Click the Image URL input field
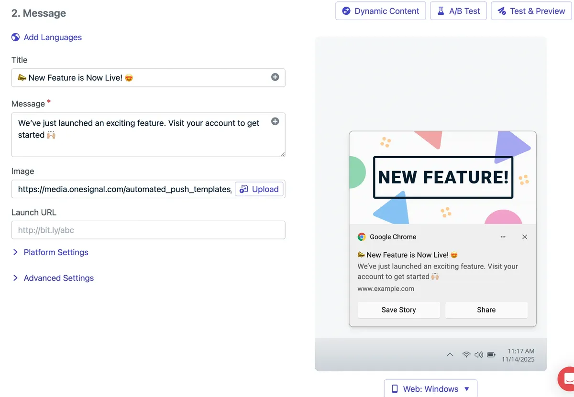574x397 pixels. coord(123,189)
